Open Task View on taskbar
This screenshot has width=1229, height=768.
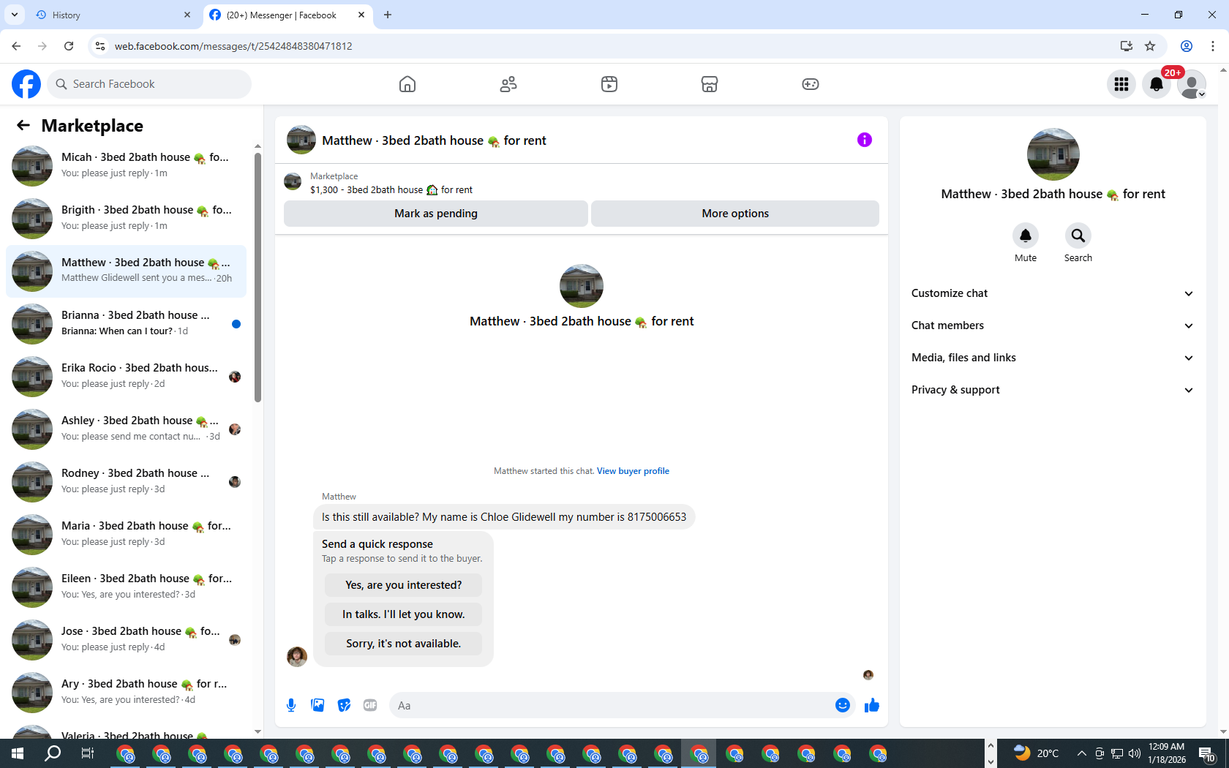(88, 753)
